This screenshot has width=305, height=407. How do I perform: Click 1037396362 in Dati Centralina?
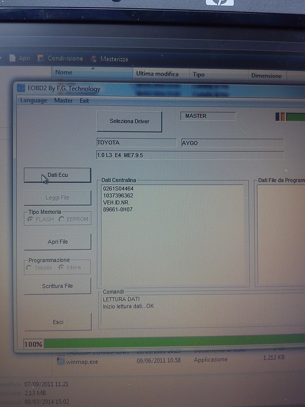click(118, 195)
